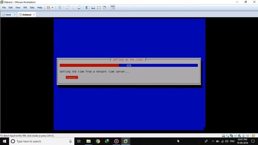Open File Explorer from the taskbar
The height and width of the screenshot is (145, 258).
coord(89,141)
